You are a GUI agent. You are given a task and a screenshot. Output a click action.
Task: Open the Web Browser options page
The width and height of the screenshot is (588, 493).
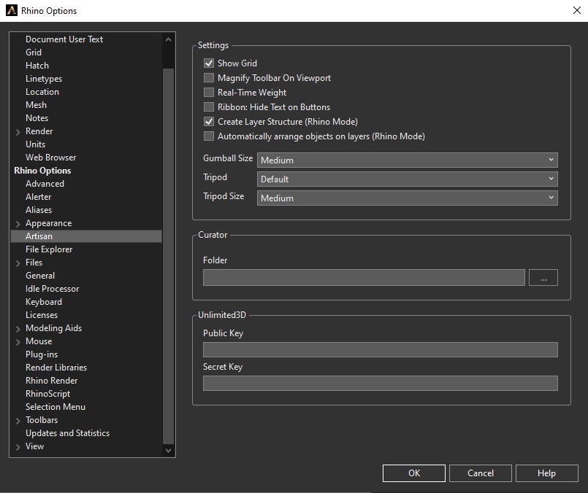tap(50, 158)
